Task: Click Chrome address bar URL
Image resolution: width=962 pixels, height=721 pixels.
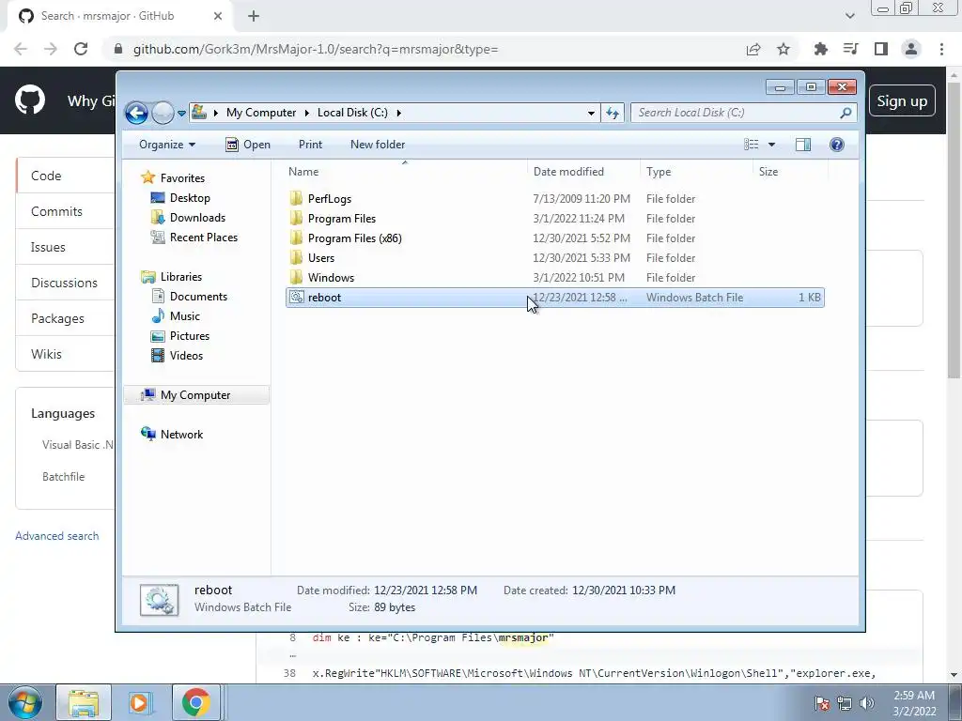Action: coord(316,49)
